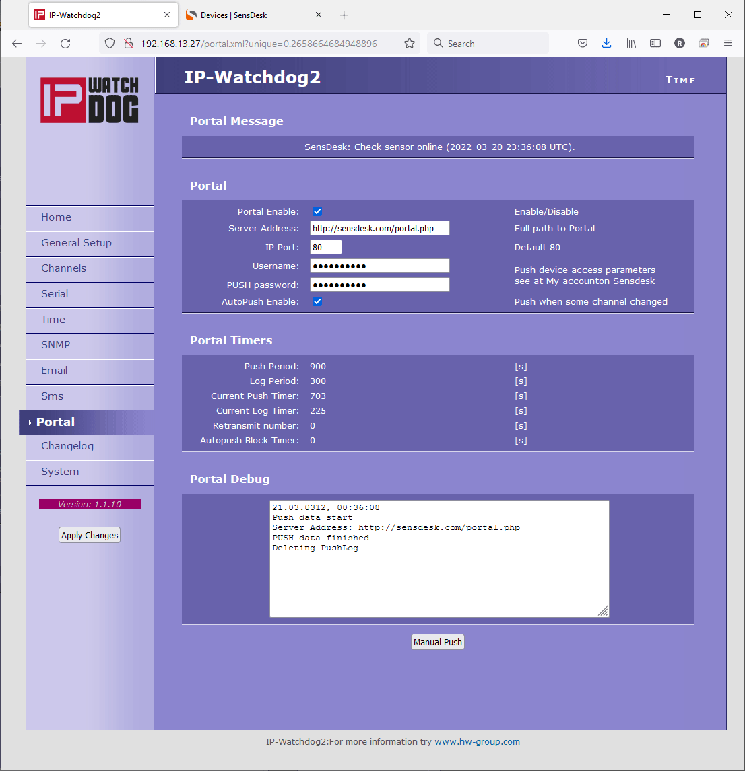Toggle the AutoPush Enable checkbox

(317, 301)
